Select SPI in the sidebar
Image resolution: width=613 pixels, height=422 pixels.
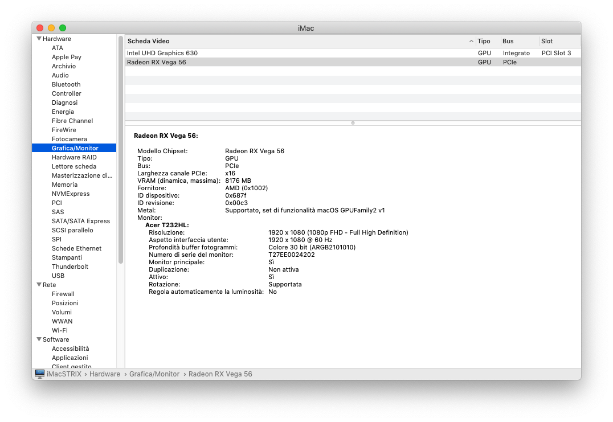click(x=57, y=239)
